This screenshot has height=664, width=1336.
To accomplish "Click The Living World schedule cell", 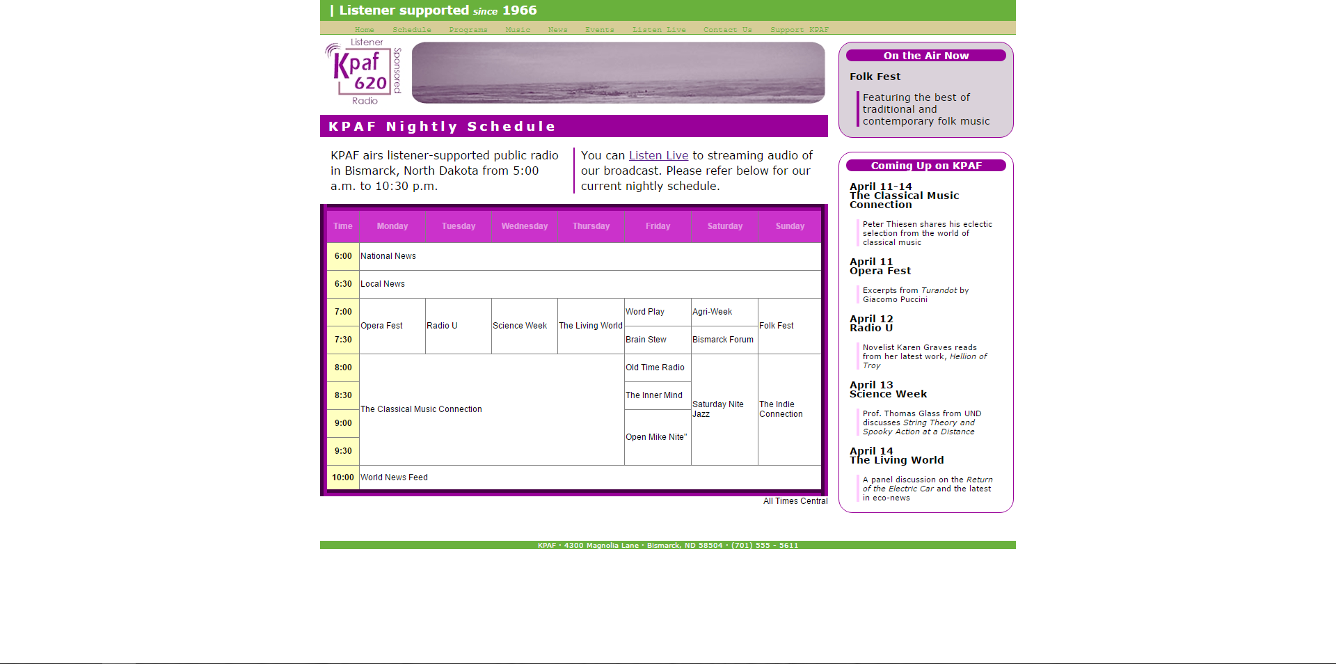I will pos(591,326).
